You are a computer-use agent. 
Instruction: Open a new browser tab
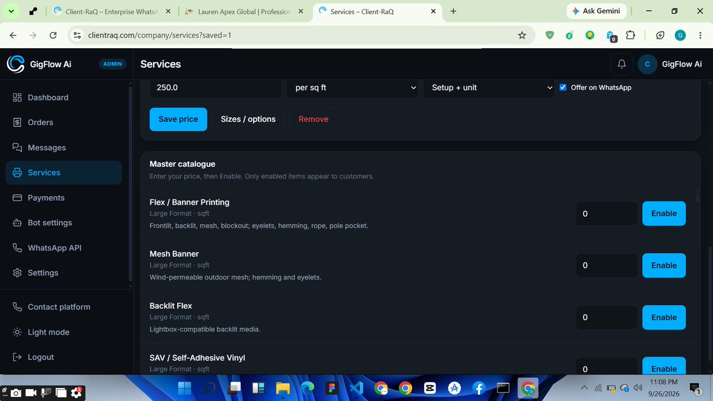coord(453,11)
